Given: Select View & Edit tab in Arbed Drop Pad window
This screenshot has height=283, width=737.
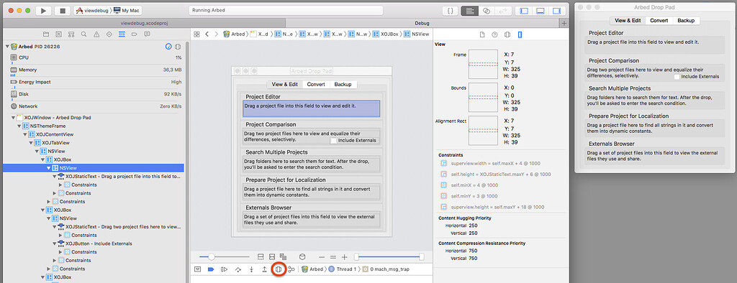Looking at the screenshot, I should point(628,21).
